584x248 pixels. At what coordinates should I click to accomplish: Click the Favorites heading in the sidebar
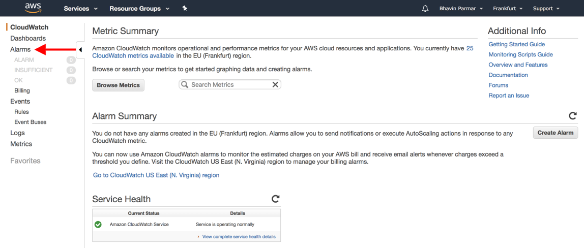[x=25, y=161]
